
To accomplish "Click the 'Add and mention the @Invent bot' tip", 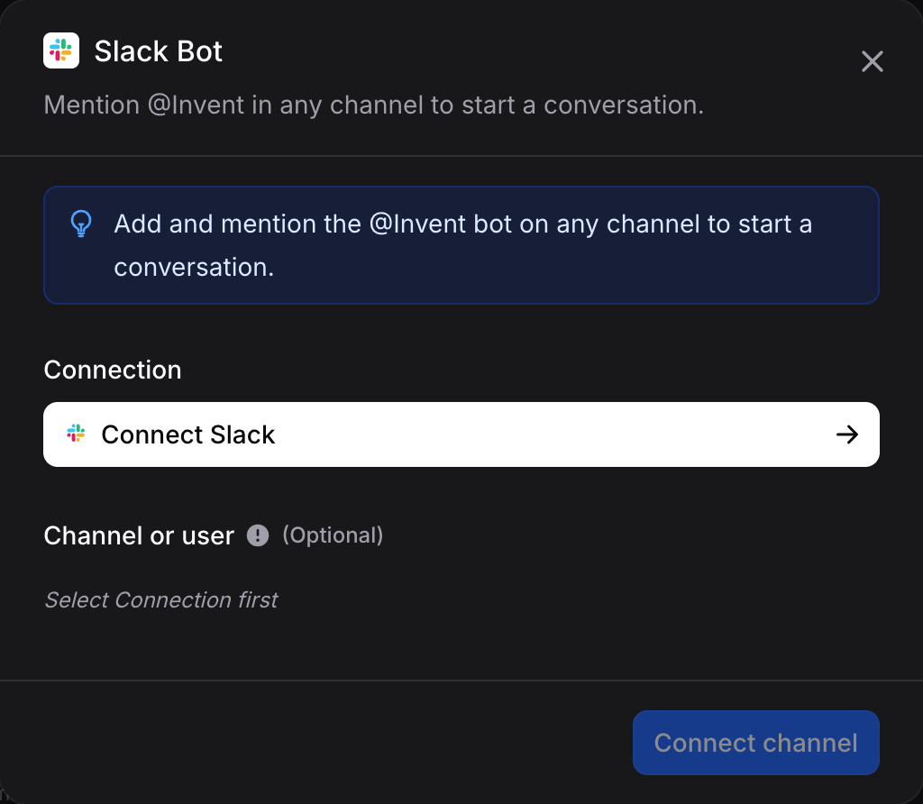I will tap(462, 245).
